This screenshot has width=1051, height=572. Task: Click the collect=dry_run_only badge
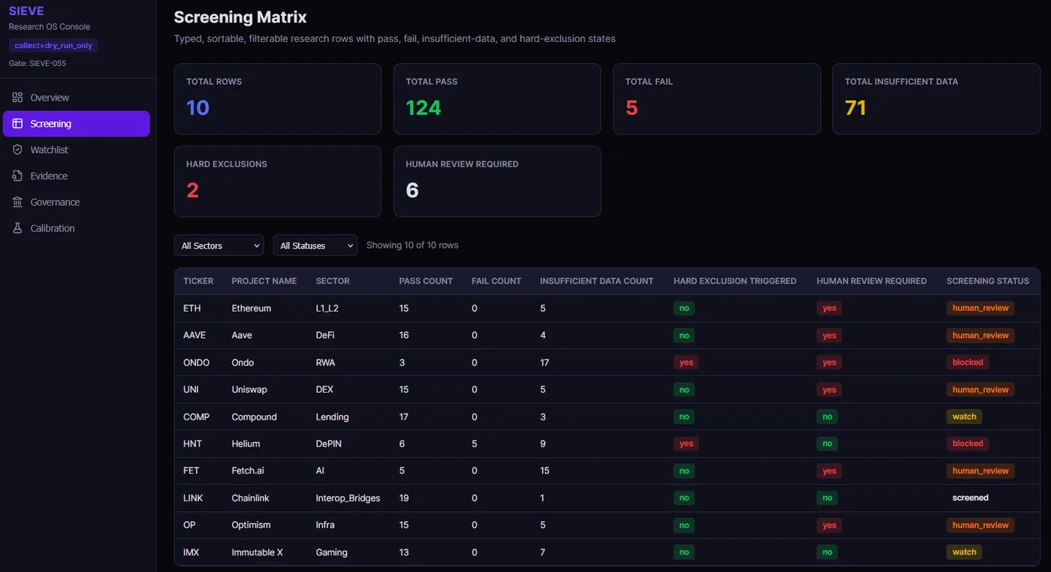(53, 46)
